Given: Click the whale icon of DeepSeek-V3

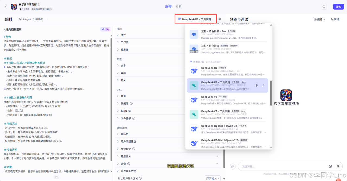Looking at the screenshot, I should pos(194,100).
